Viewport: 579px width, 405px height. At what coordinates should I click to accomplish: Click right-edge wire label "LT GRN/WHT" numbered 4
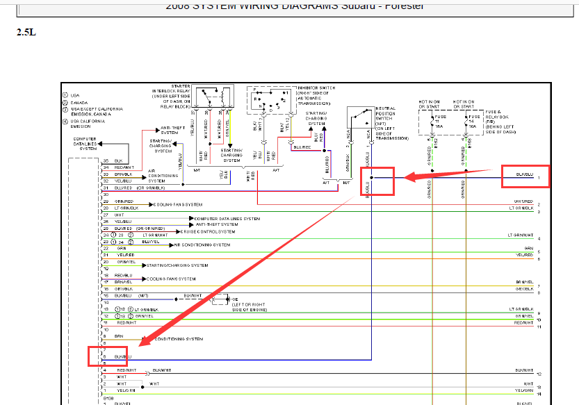pos(521,235)
